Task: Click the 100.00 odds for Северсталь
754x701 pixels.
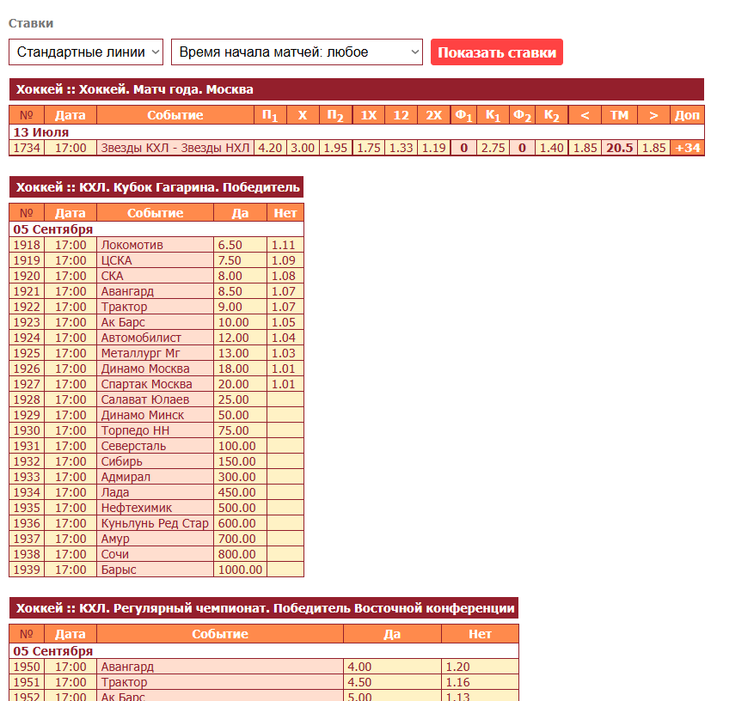Action: point(240,446)
